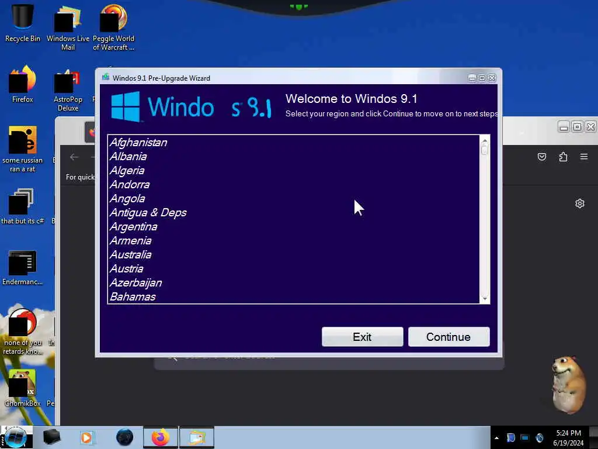Select Angola in the region list
This screenshot has width=598, height=449.
[293, 199]
